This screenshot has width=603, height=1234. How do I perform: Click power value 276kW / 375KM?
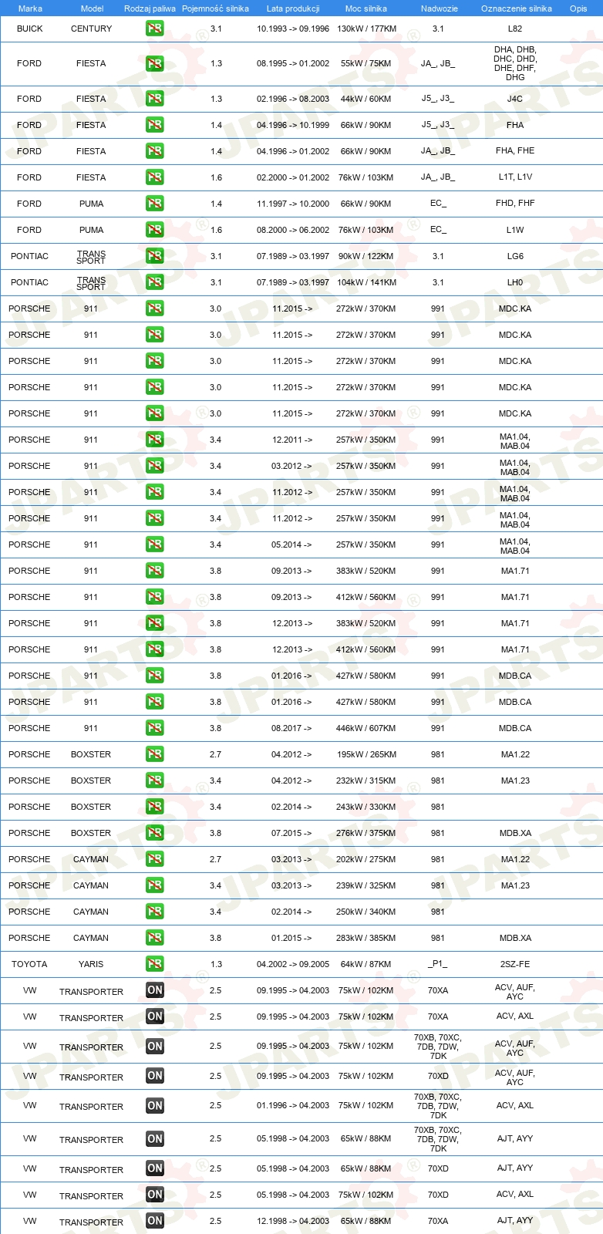pyautogui.click(x=366, y=833)
